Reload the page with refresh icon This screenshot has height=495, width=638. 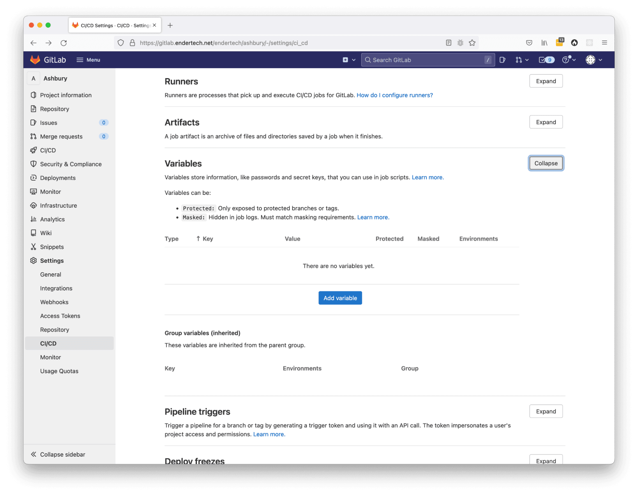point(64,43)
